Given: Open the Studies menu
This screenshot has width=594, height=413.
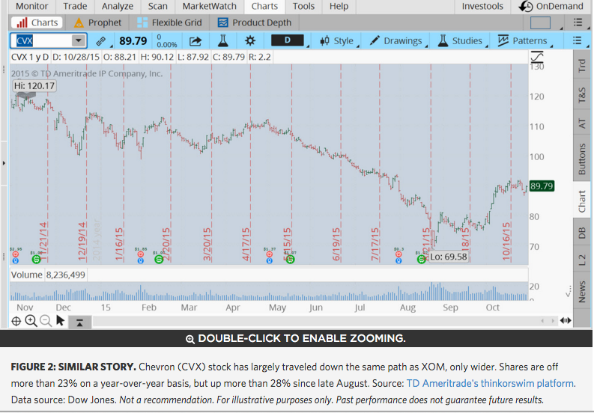Looking at the screenshot, I should pos(460,41).
